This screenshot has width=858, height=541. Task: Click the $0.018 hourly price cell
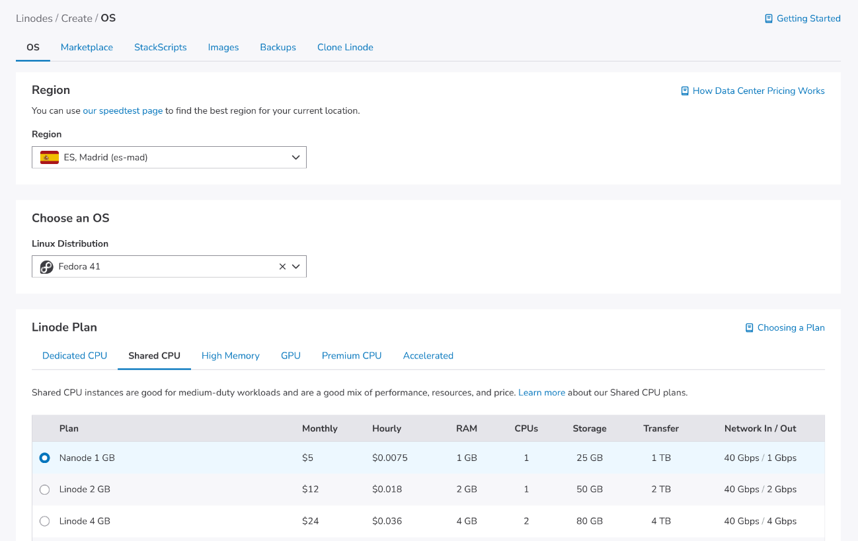[x=387, y=489]
